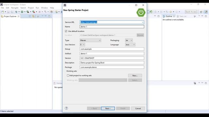The width and height of the screenshot is (209, 117).
Task: Click the Debug bug icon in toolbar
Action: tap(16, 12)
